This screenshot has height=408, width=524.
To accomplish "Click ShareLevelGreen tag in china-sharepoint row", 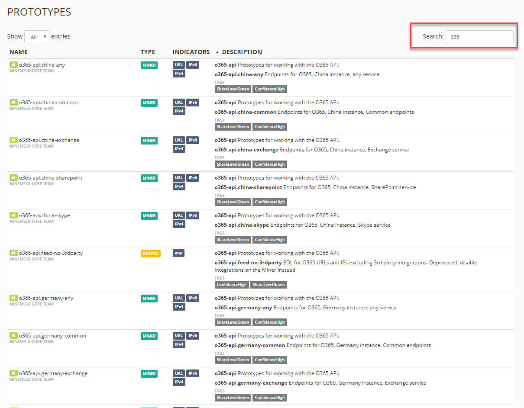I will tap(233, 202).
